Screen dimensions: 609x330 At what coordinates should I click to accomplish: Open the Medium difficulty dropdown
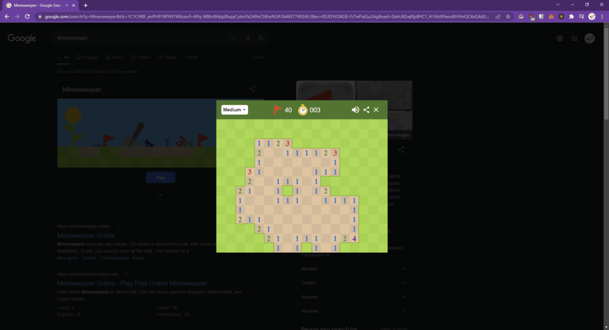coord(234,110)
